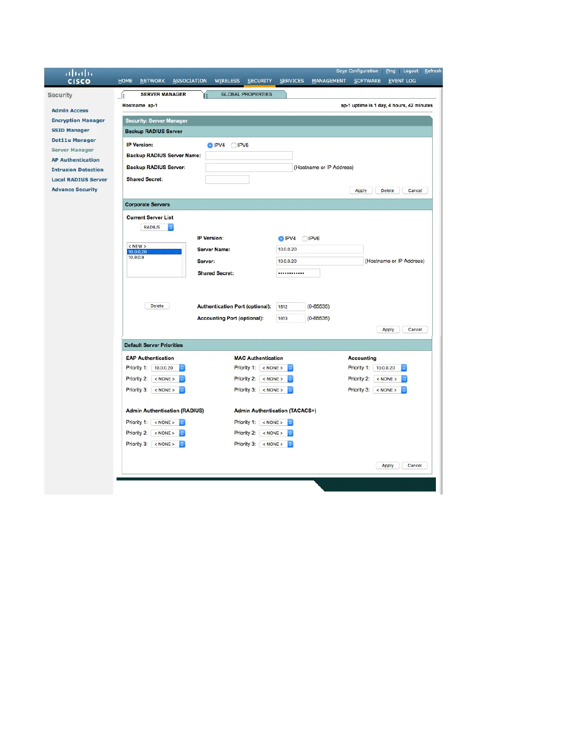This screenshot has width=564, height=730.
Task: Apply the Default Server Priorities
Action: [x=388, y=465]
